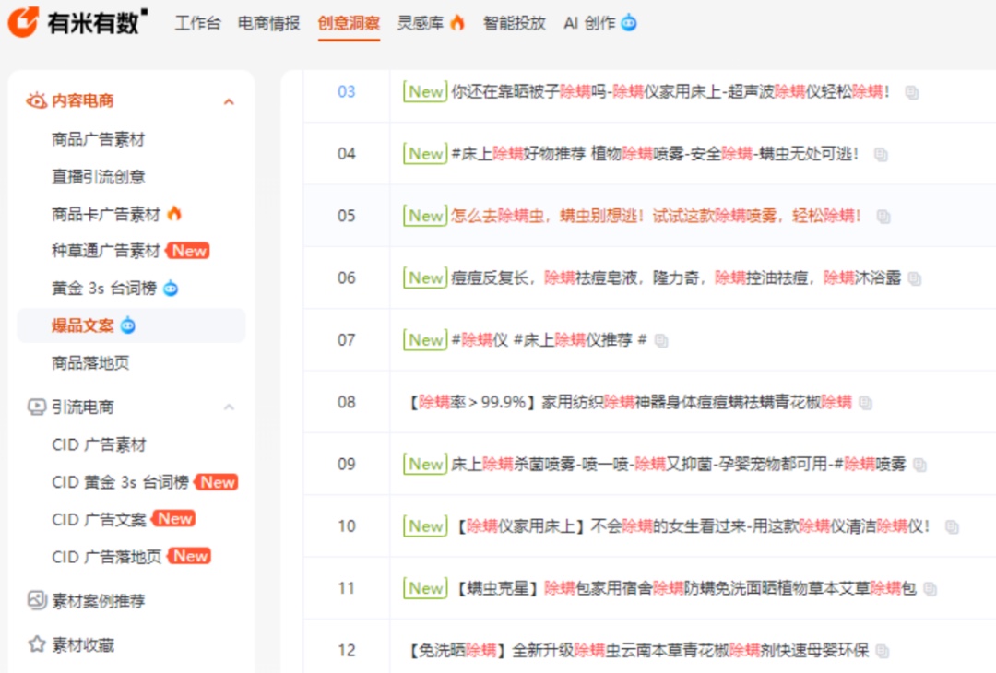Open 素材收藏 in sidebar
This screenshot has width=996, height=673.
[83, 645]
